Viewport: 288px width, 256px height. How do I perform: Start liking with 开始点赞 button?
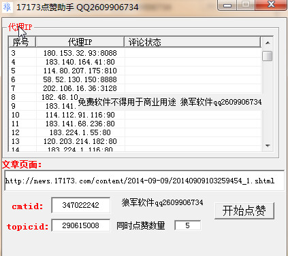[x=244, y=211]
